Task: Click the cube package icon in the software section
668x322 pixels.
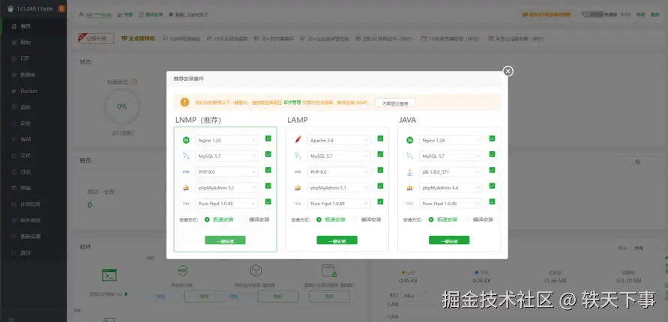Action: click(x=256, y=270)
